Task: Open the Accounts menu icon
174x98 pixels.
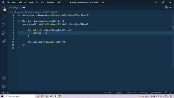Action: [4, 78]
